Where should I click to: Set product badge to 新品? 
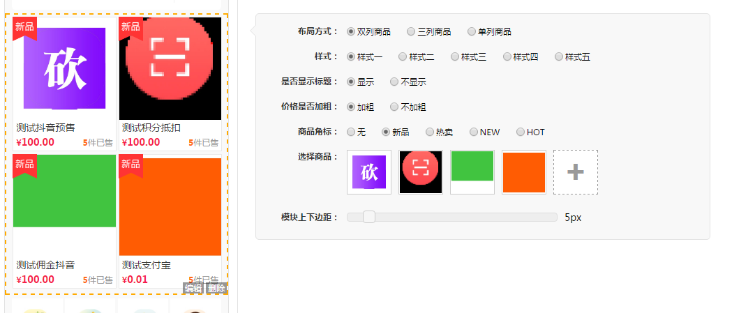pos(386,132)
